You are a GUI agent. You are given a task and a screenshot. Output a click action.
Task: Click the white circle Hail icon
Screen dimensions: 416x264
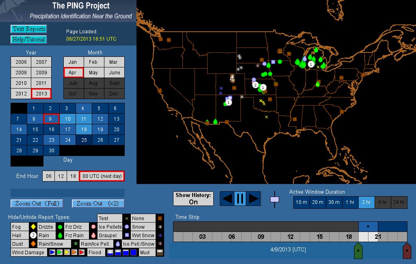(x=32, y=236)
